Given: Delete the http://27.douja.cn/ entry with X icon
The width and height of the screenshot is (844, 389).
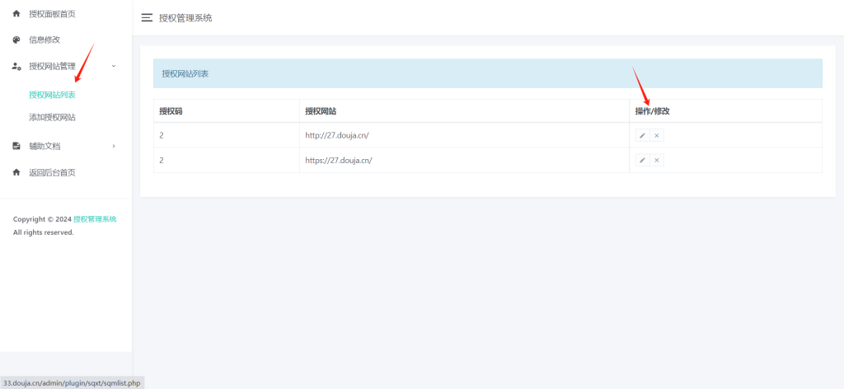Looking at the screenshot, I should click(657, 135).
